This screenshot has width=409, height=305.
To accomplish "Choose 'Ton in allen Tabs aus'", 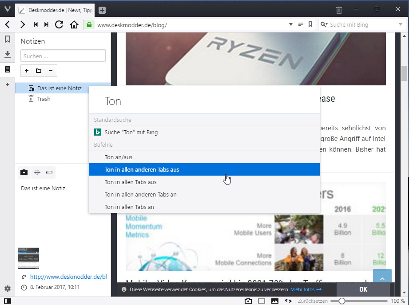I will point(204,182).
